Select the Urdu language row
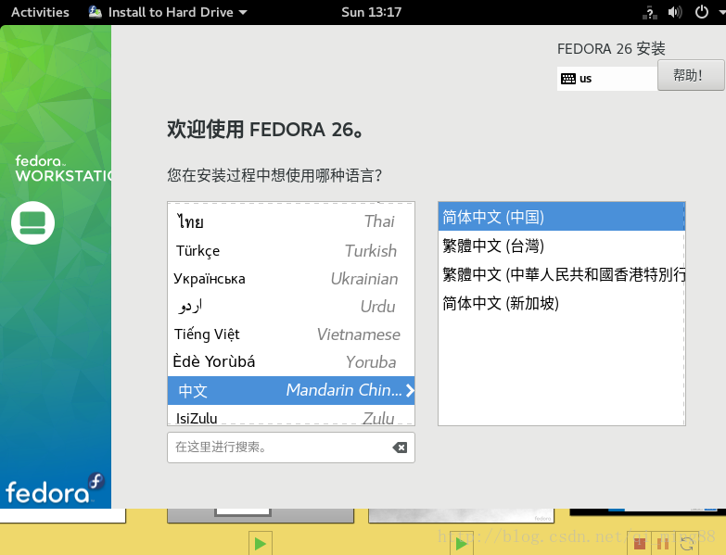This screenshot has width=726, height=555. click(291, 307)
